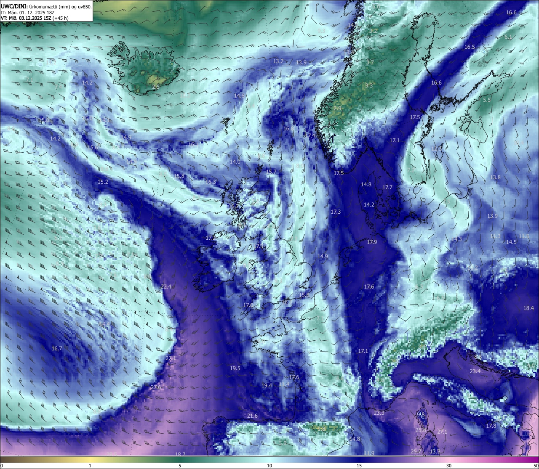
Task: Click the UWC/DINI Úrkomumætti title text
Action: (x=46, y=7)
